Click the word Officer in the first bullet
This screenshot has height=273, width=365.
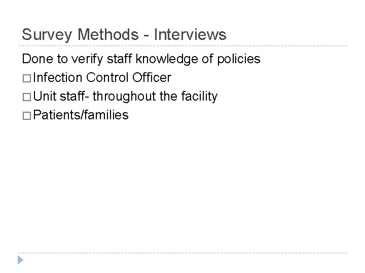[x=152, y=77]
